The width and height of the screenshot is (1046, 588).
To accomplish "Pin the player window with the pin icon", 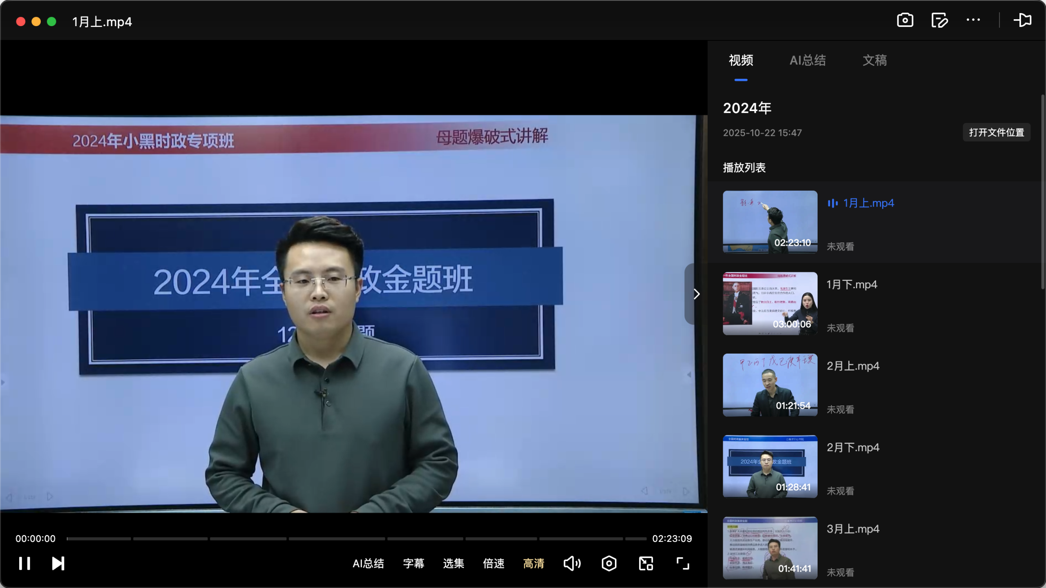I will pos(1023,20).
